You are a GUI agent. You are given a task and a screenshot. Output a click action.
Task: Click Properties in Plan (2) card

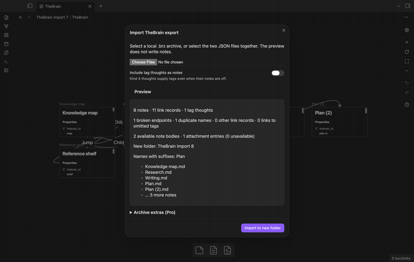pos(322,122)
